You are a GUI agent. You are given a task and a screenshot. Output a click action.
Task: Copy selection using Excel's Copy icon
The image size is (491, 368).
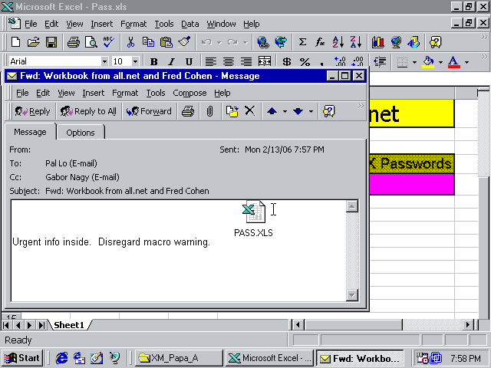tap(148, 42)
